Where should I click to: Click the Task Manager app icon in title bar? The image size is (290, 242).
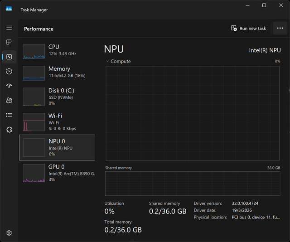point(9,9)
